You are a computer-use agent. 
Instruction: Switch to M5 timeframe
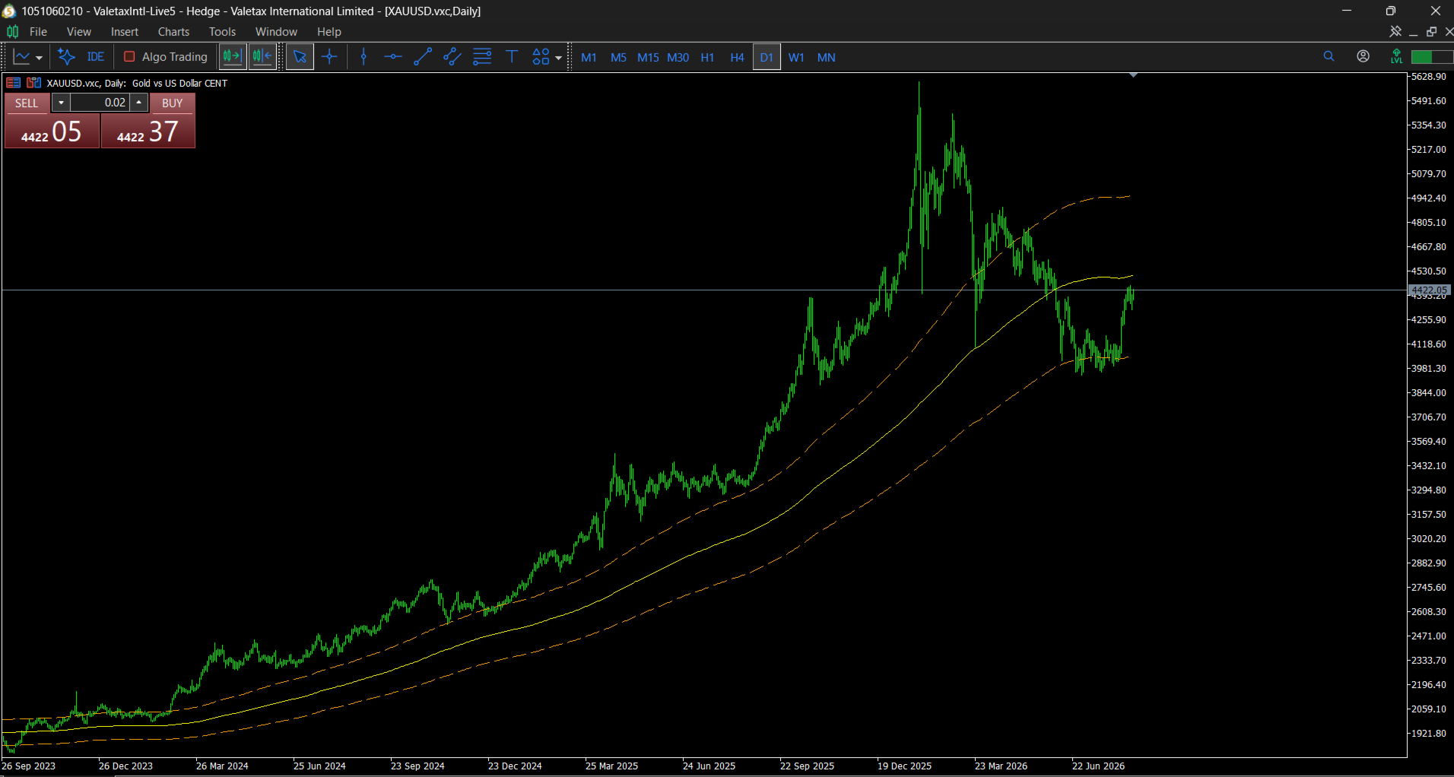(618, 58)
